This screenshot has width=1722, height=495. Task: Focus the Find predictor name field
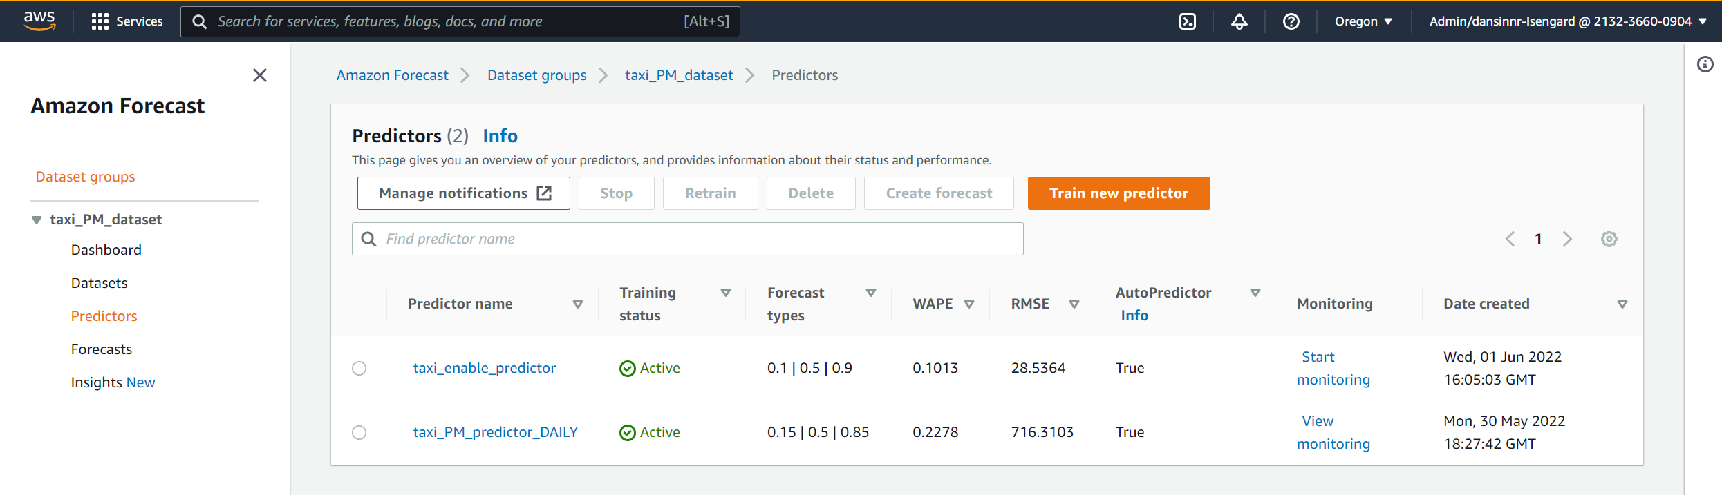pos(688,239)
